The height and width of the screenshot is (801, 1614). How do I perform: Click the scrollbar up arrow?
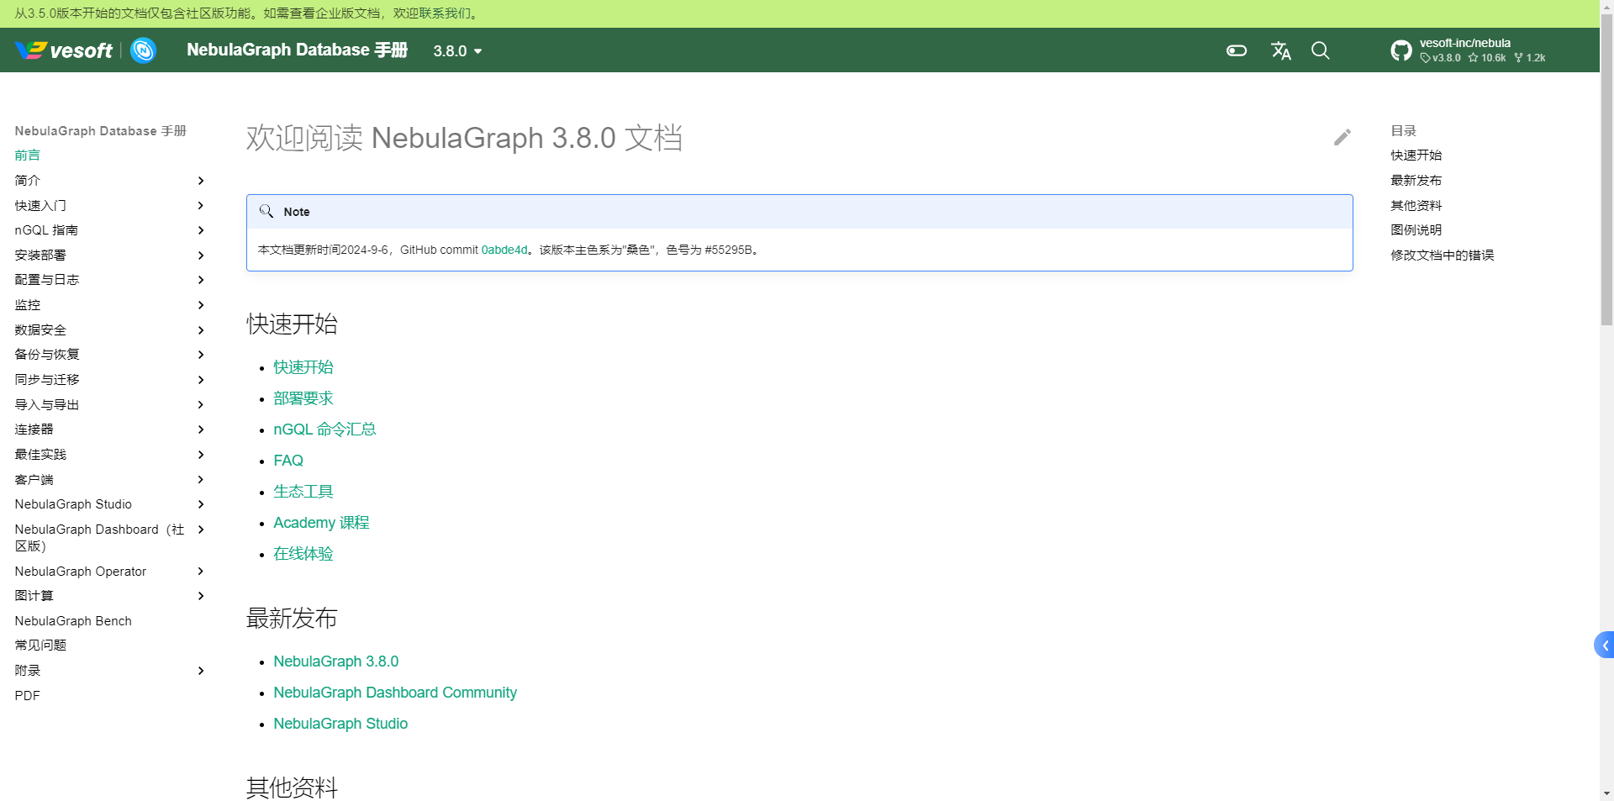[1606, 6]
